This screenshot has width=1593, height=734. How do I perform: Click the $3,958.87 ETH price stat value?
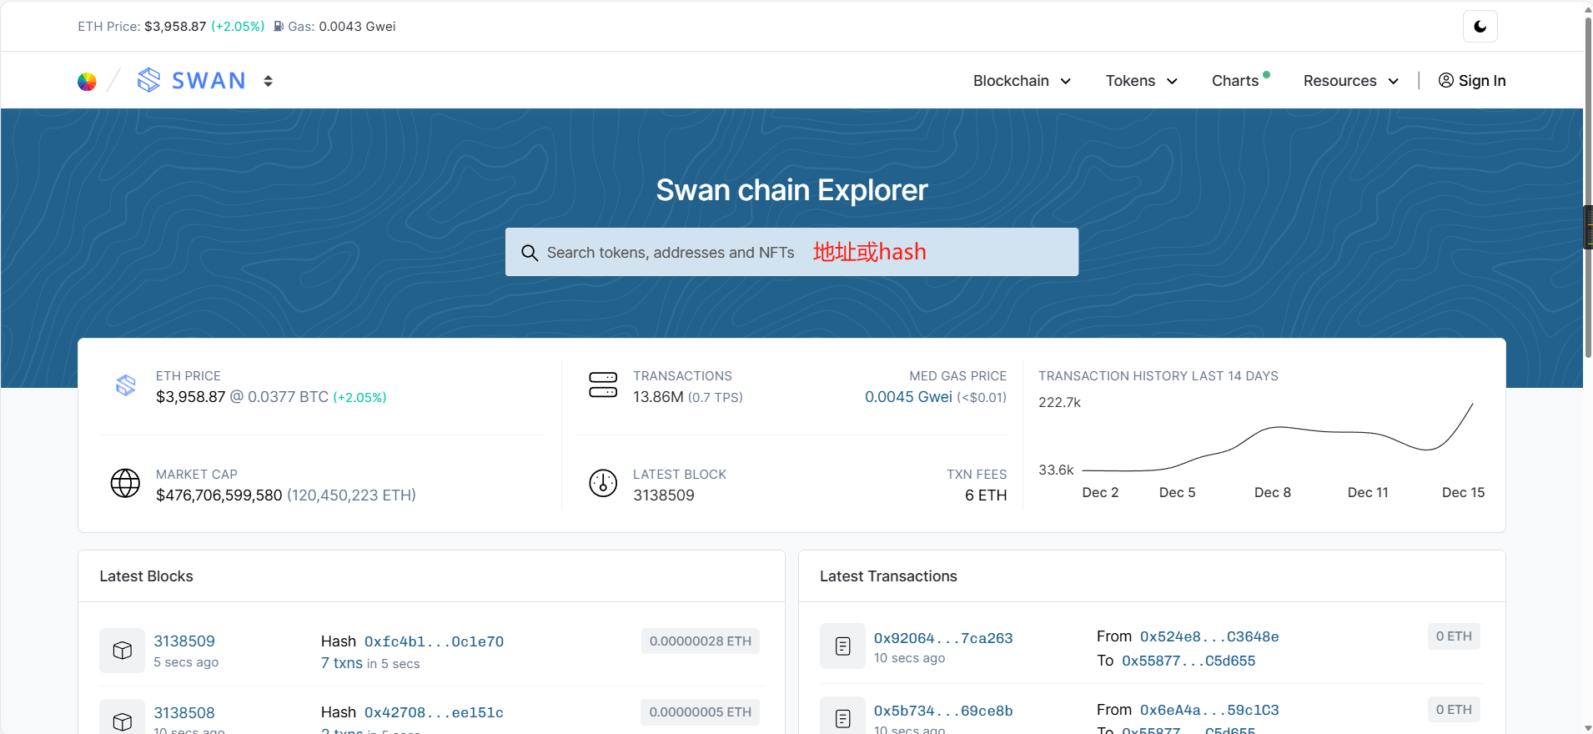[x=191, y=397]
